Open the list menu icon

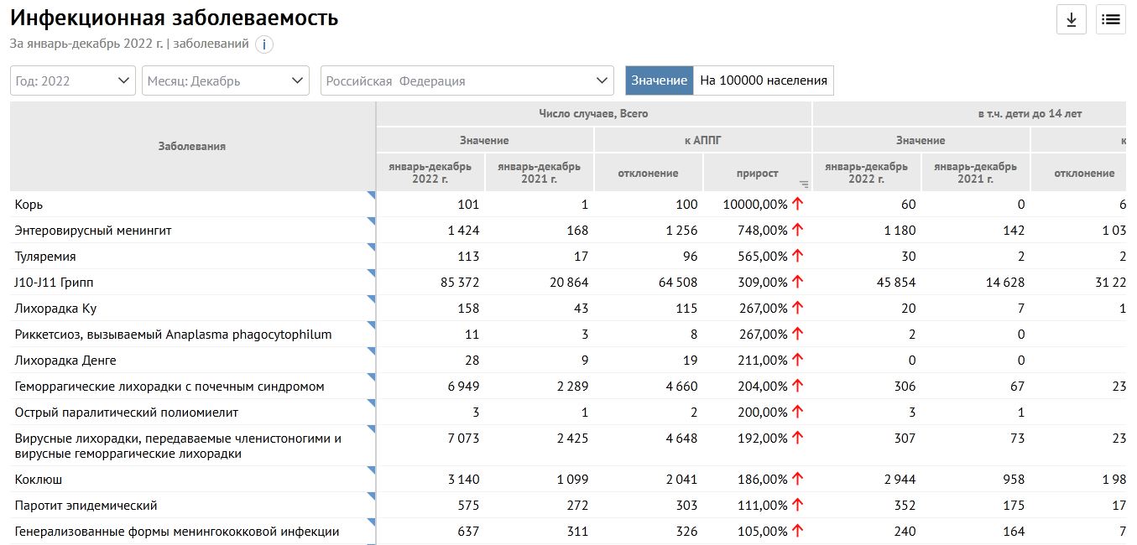(1111, 19)
